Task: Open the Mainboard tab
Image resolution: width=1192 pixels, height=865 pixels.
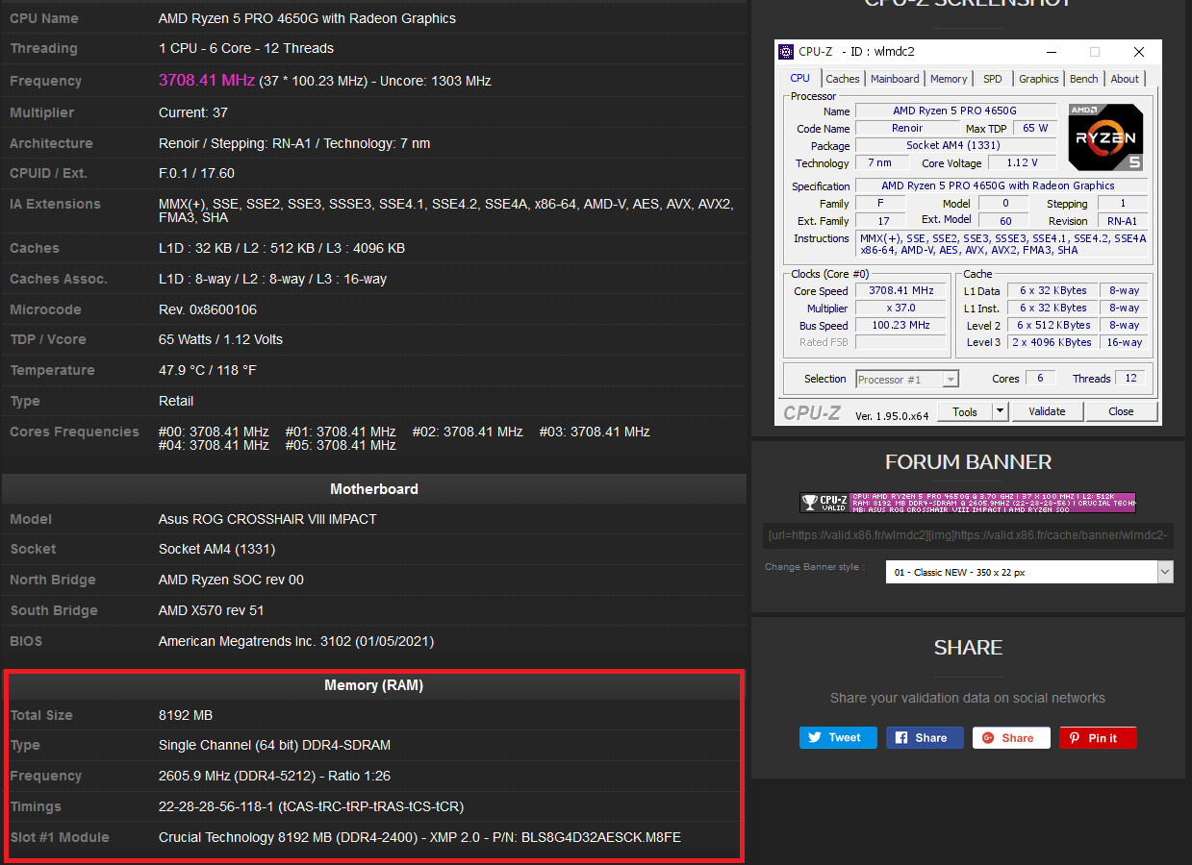Action: pyautogui.click(x=895, y=79)
